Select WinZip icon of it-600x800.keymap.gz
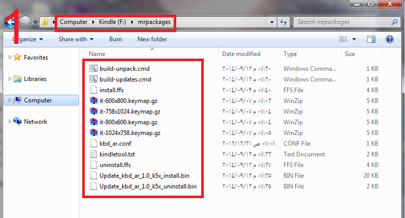Viewport: 405px width, 218px height. (93, 100)
